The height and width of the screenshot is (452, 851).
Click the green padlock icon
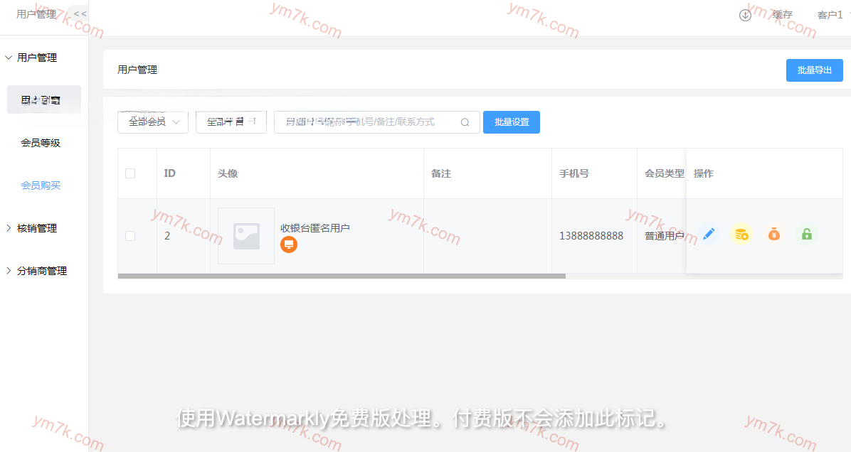[807, 234]
